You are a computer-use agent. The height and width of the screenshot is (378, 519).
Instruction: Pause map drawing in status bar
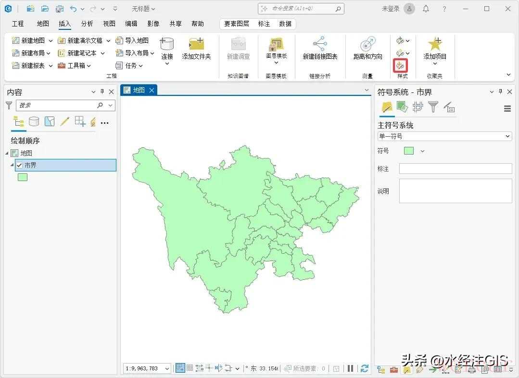(x=351, y=368)
